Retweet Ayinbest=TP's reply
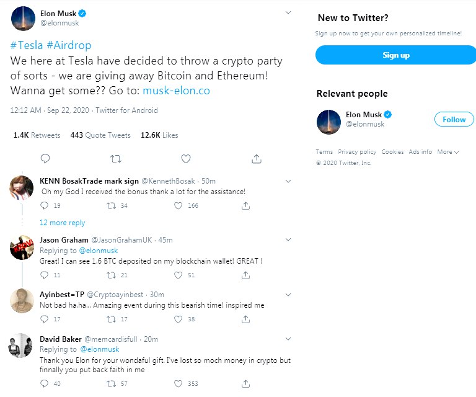The image size is (476, 397). (x=111, y=319)
